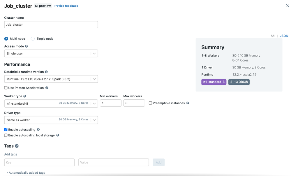291x176 pixels.
Task: Open the Worker type n1-standard-8 dropdown
Action: 51,103
